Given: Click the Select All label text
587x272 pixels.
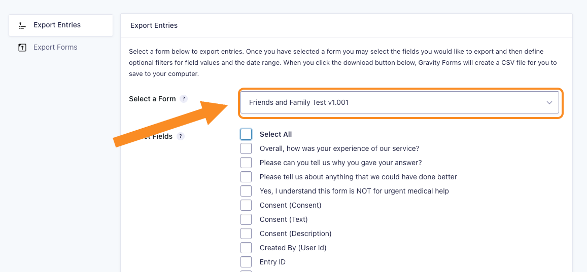Looking at the screenshot, I should (276, 135).
